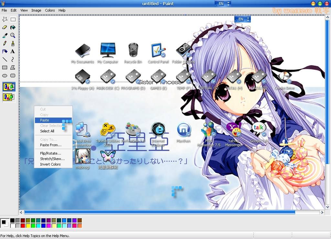Select the Magnifier tool
The image size is (331, 239).
pos(13,35)
